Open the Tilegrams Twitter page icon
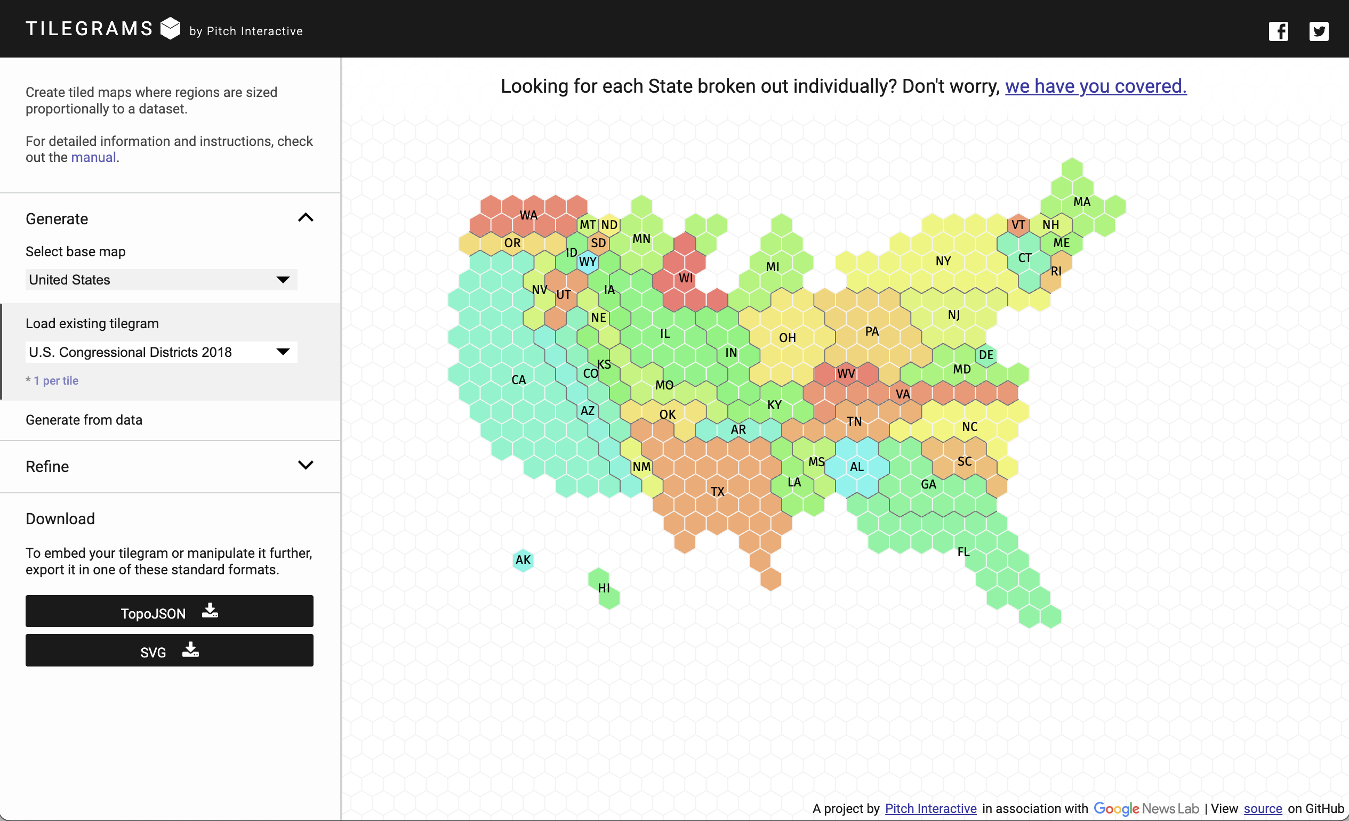Image resolution: width=1349 pixels, height=821 pixels. [x=1319, y=31]
